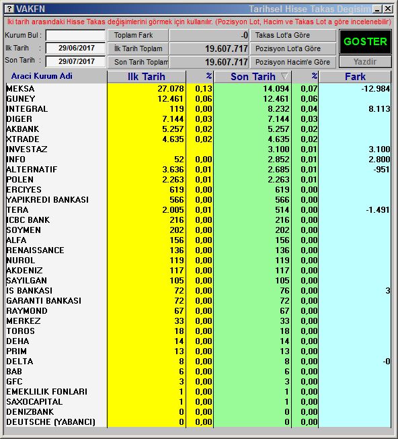Screen dimensions: 398x439
Task: Select the TERA row name
Action: 17,209
